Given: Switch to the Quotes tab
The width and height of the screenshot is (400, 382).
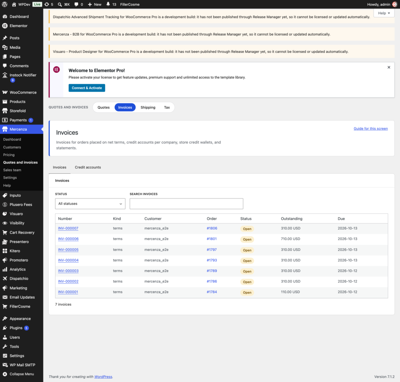Looking at the screenshot, I should pos(104,107).
